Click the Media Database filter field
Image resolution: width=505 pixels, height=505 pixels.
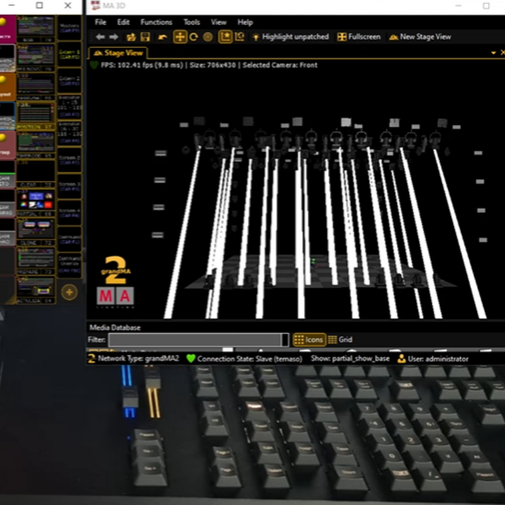click(198, 340)
